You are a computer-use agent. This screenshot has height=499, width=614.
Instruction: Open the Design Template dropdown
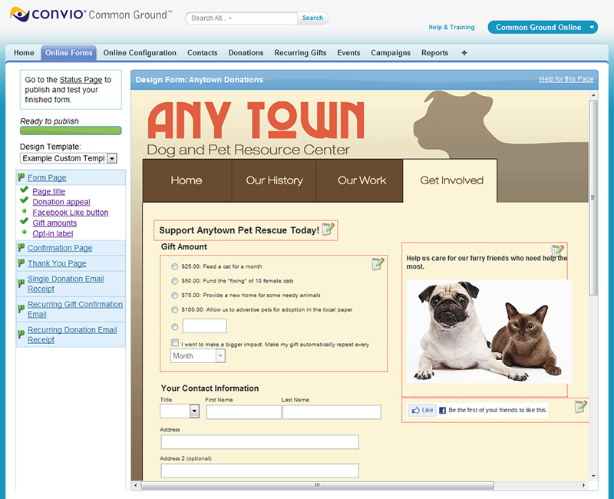pyautogui.click(x=111, y=158)
